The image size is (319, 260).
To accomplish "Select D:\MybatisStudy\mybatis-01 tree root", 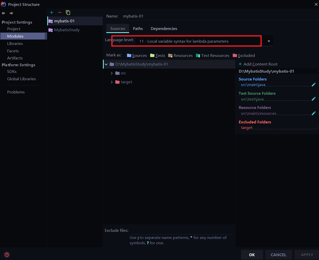I will [x=169, y=64].
